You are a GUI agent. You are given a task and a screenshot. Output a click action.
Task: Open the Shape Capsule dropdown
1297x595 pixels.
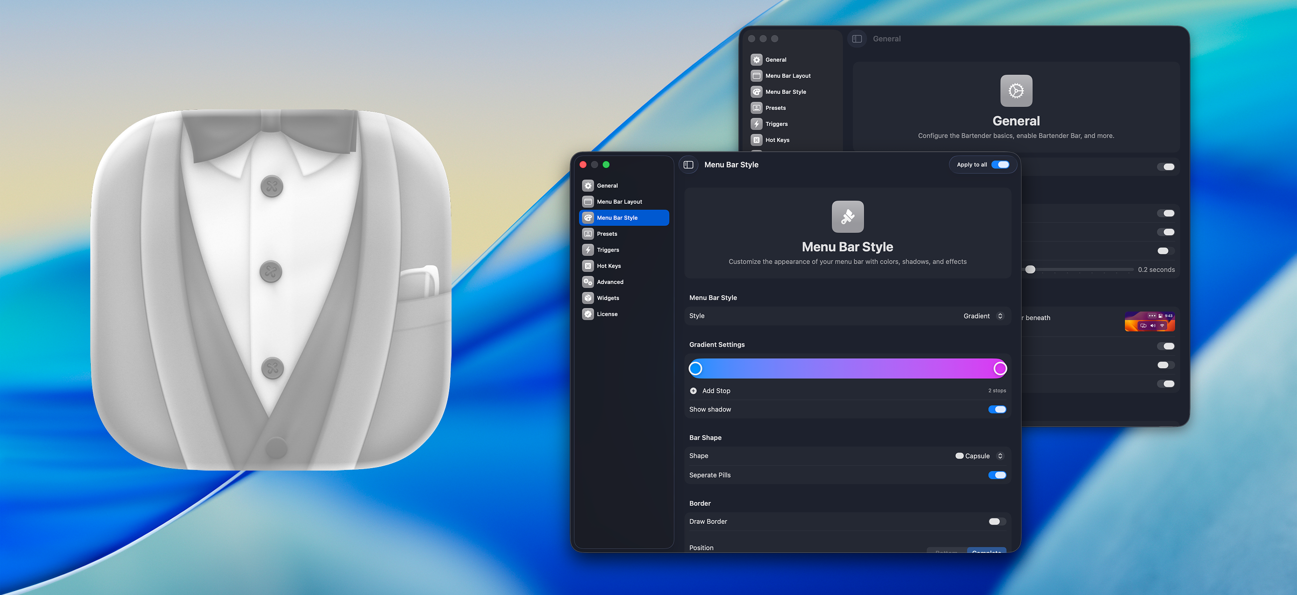979,456
